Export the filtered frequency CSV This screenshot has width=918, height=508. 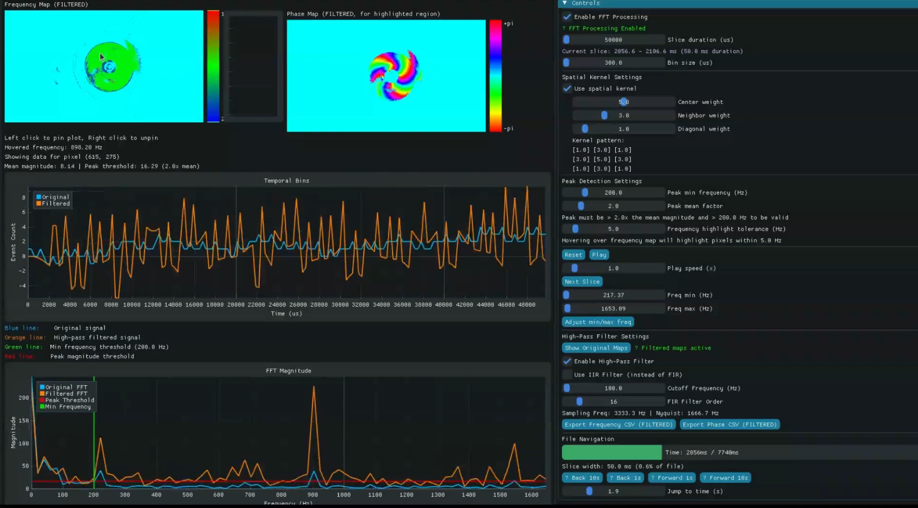(618, 424)
